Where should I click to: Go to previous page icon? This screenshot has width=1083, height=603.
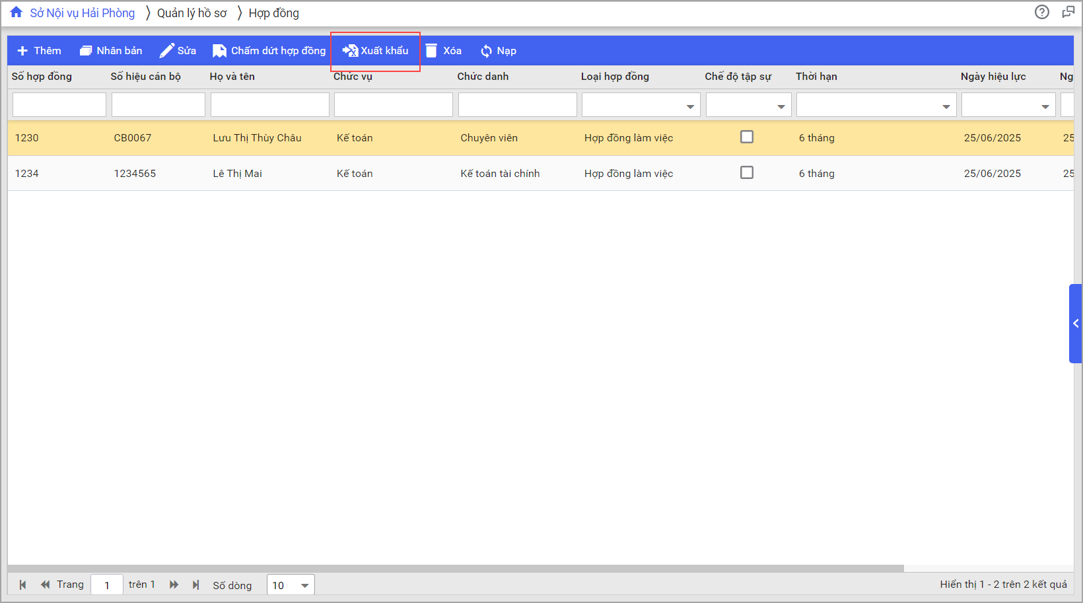click(45, 585)
